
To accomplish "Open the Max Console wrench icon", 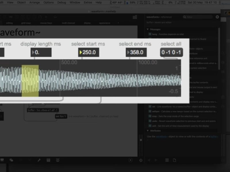I will coord(39,160).
